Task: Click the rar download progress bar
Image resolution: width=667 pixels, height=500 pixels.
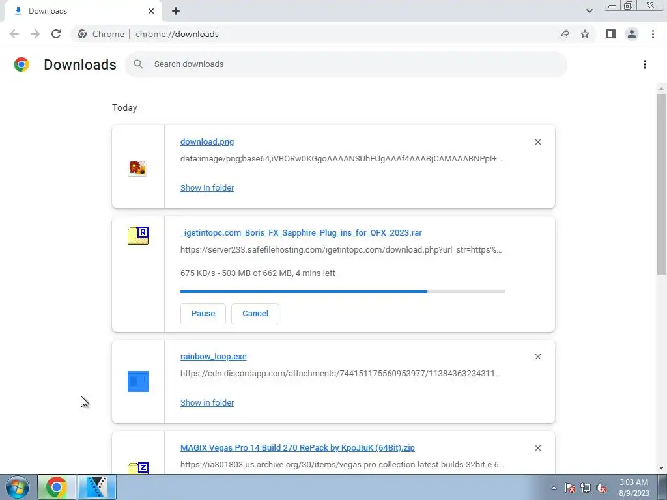Action: [x=343, y=292]
